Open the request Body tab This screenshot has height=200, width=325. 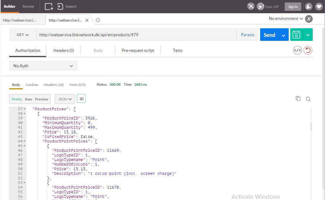pyautogui.click(x=98, y=50)
